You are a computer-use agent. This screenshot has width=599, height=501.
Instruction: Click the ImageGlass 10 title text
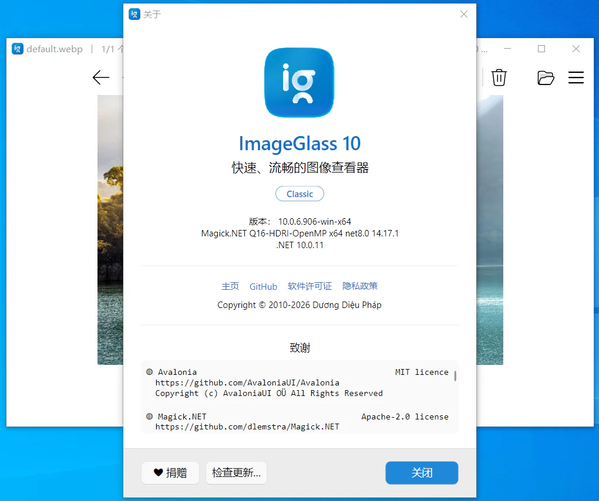pos(299,144)
